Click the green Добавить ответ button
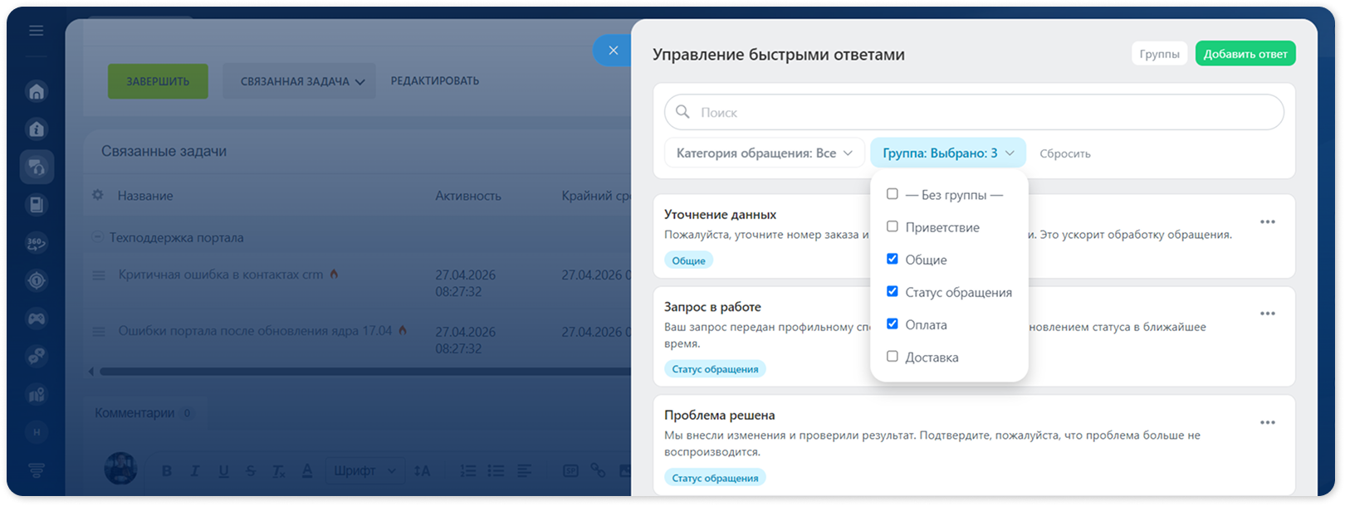Image resolution: width=1345 pixels, height=506 pixels. click(x=1245, y=54)
